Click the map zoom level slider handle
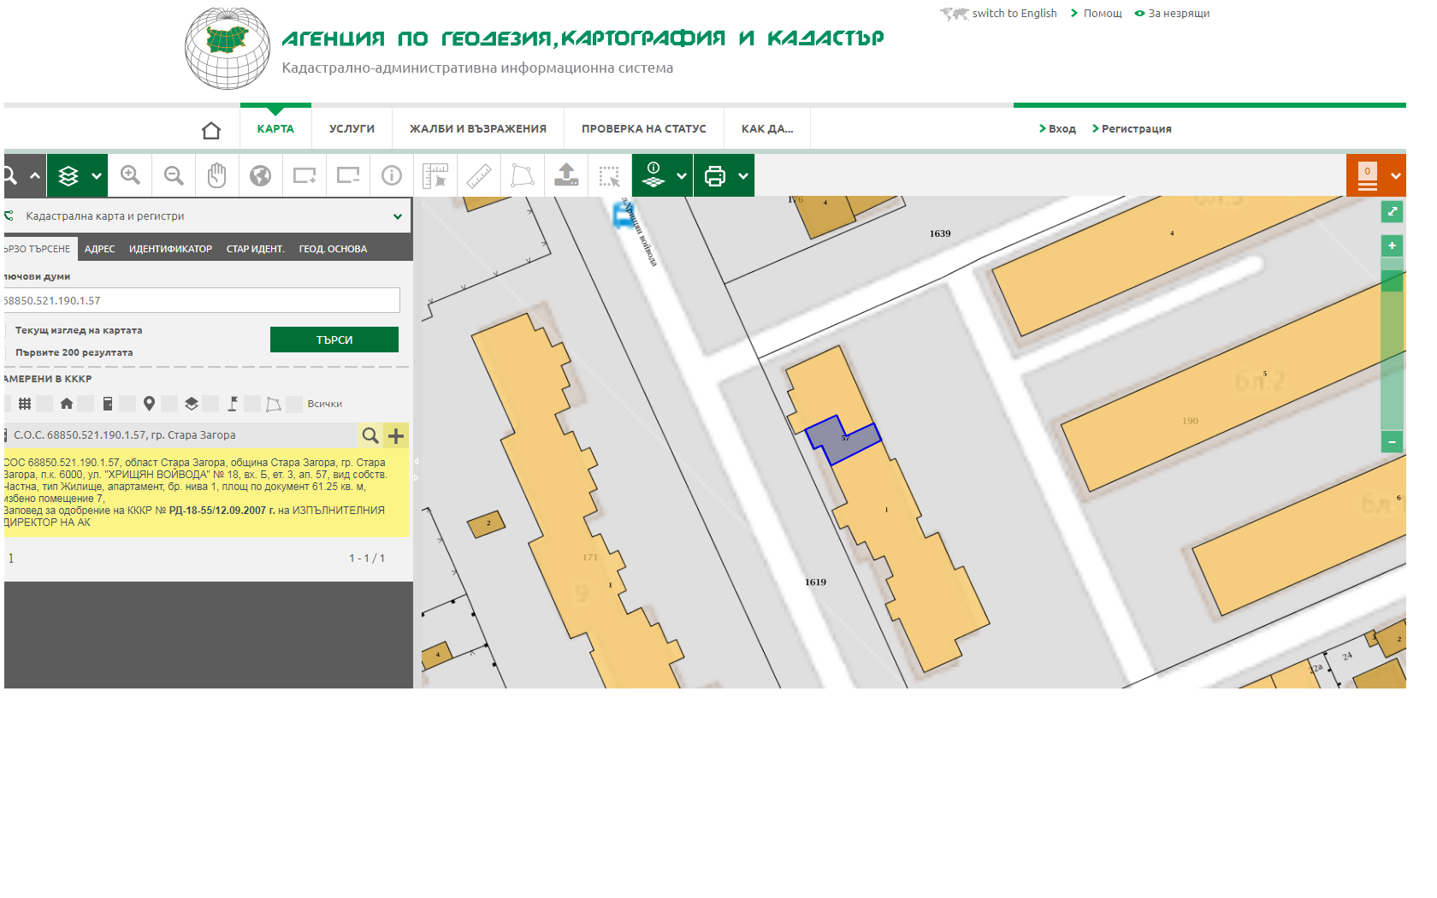1437x898 pixels. [1392, 281]
